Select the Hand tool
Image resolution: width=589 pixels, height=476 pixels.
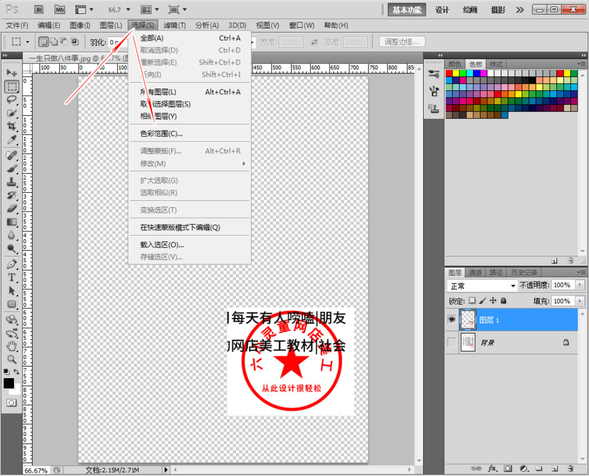point(12,346)
